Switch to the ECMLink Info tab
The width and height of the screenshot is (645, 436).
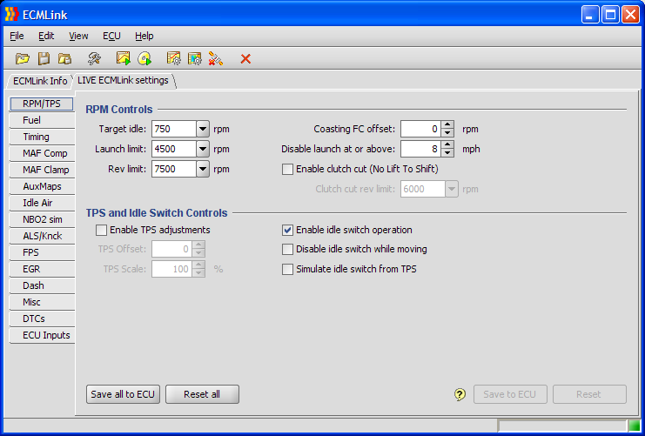point(40,81)
